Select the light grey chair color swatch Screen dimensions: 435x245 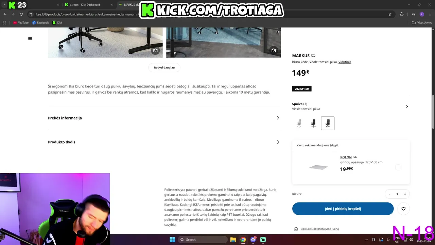[299, 123]
